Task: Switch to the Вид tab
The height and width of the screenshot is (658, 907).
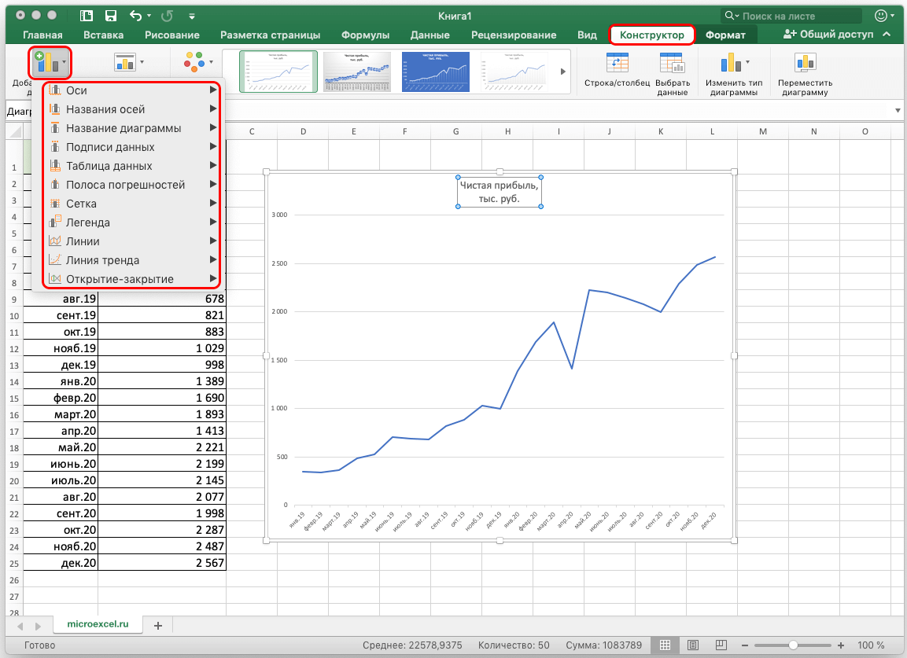Action: tap(587, 35)
